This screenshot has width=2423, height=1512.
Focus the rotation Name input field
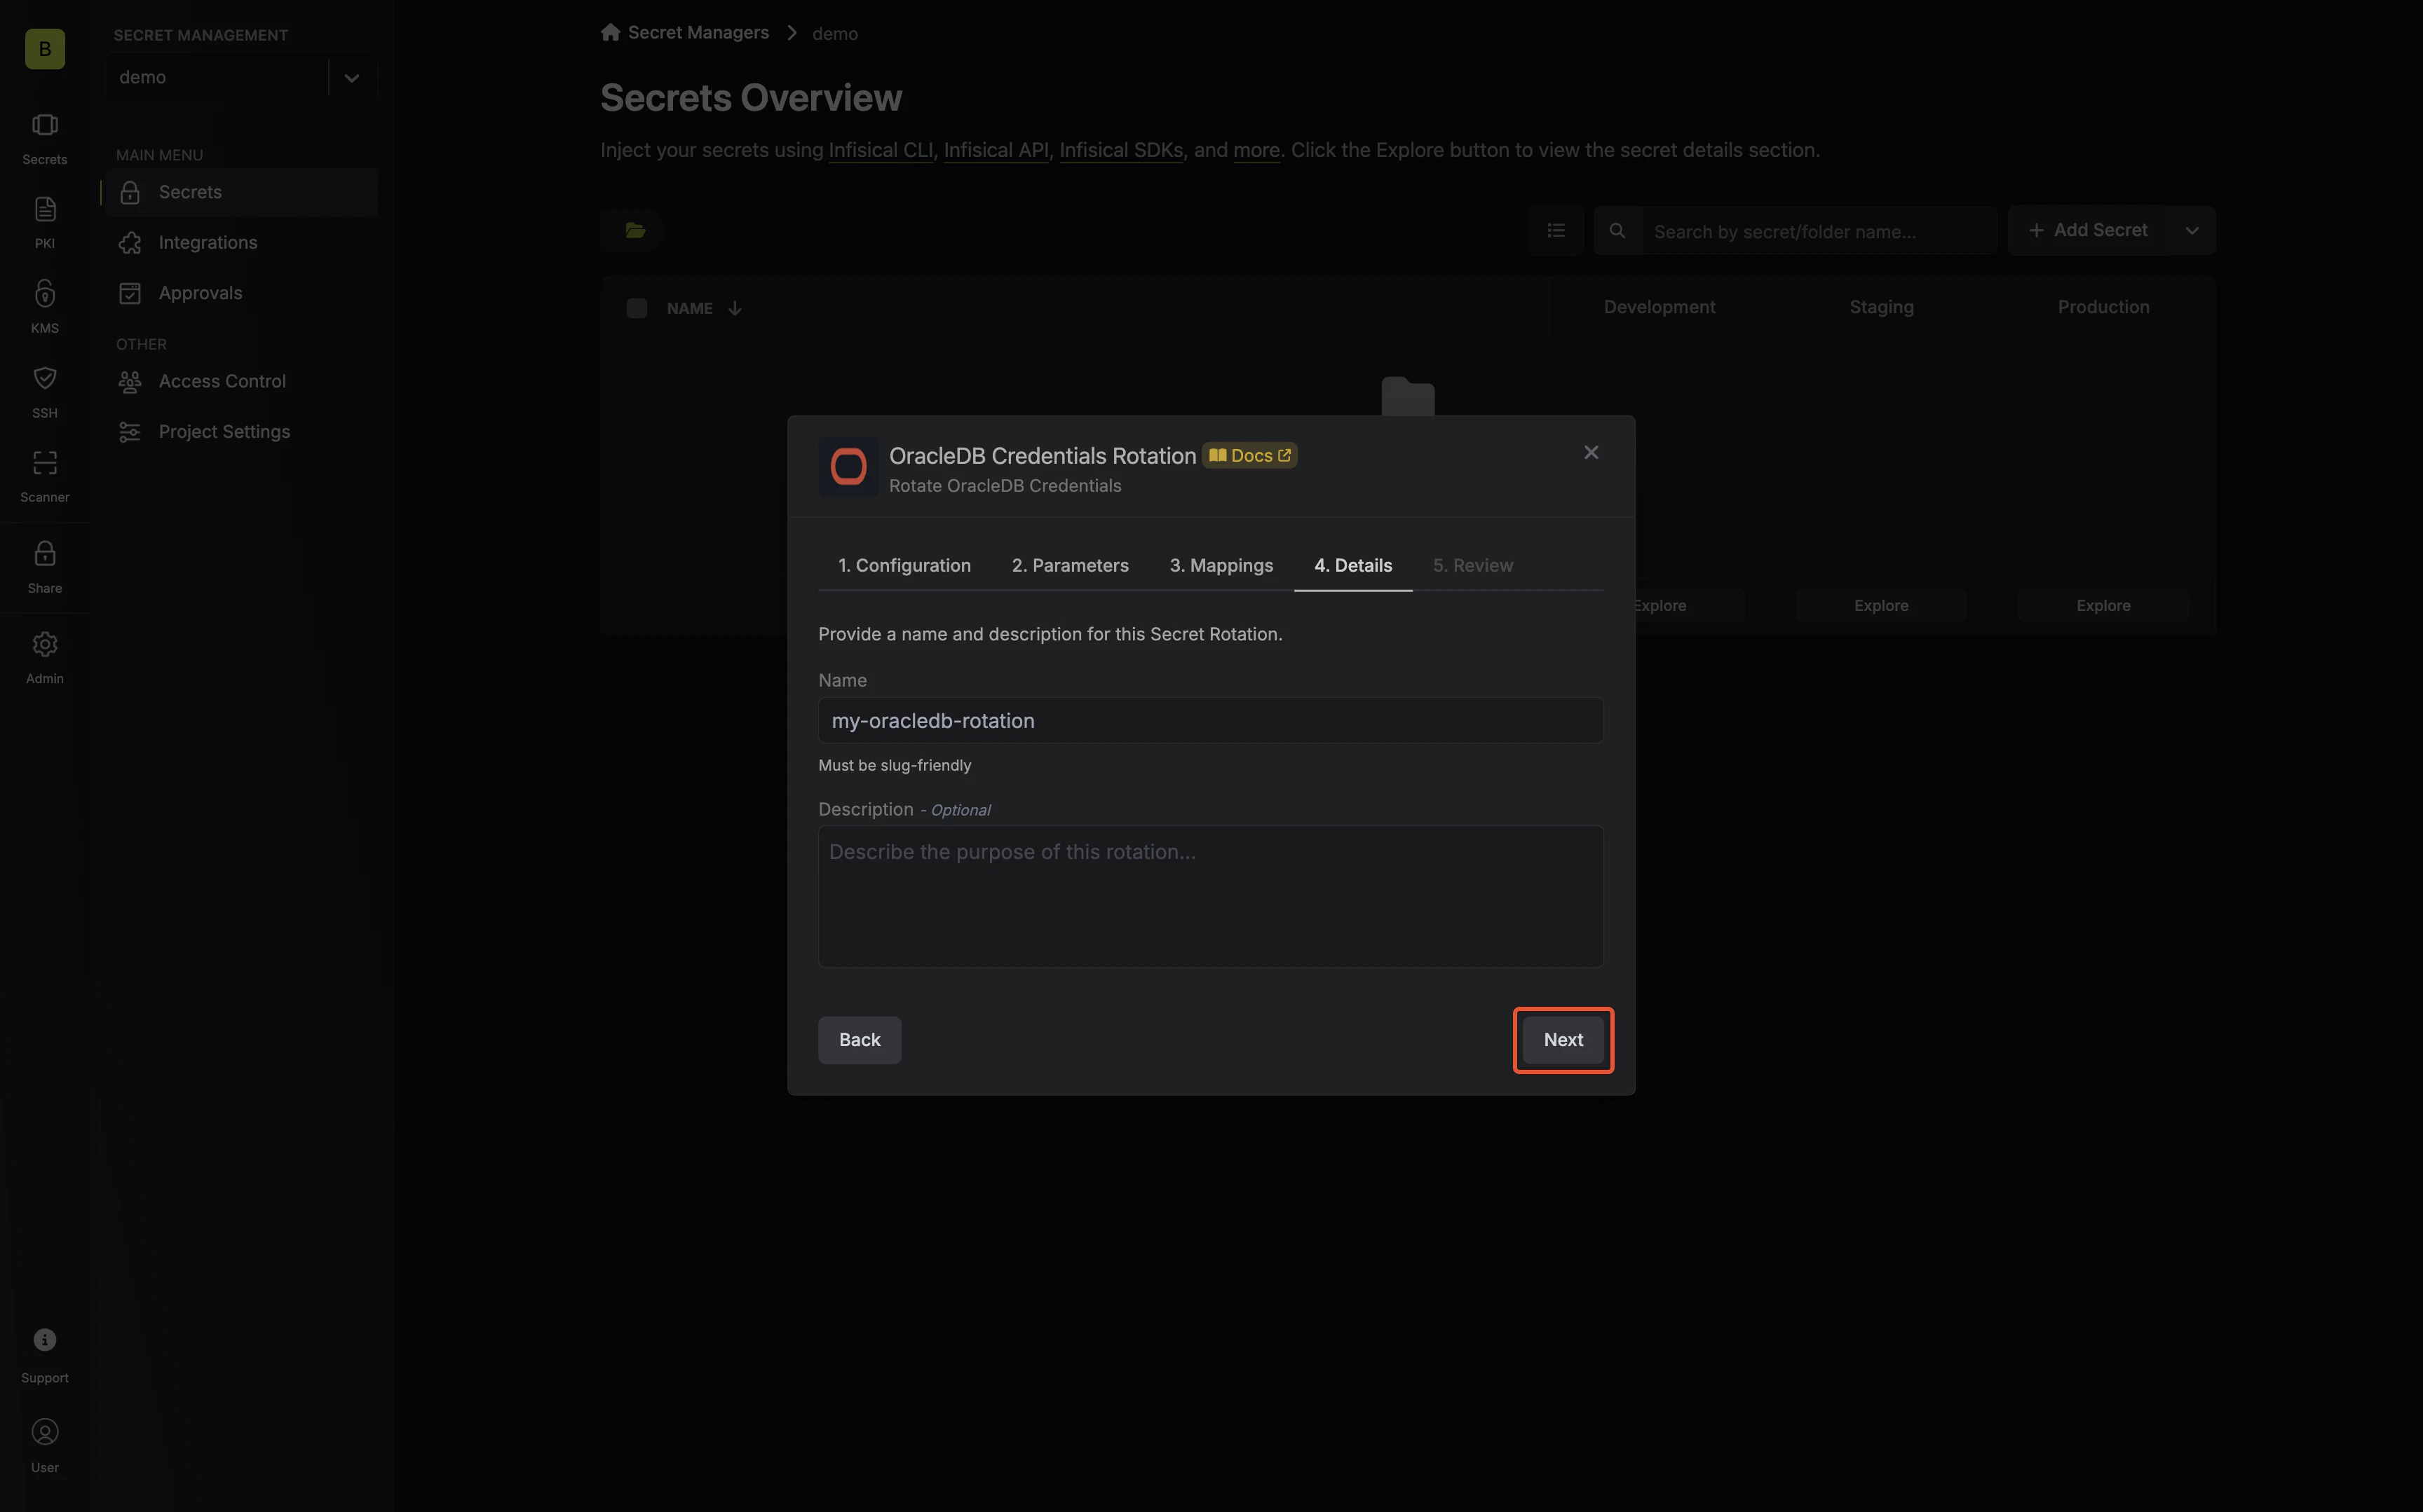tap(1211, 721)
